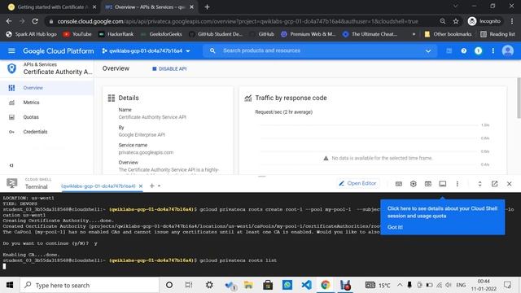Image resolution: width=521 pixels, height=293 pixels.
Task: Open Windows Start menu
Action: (10, 285)
